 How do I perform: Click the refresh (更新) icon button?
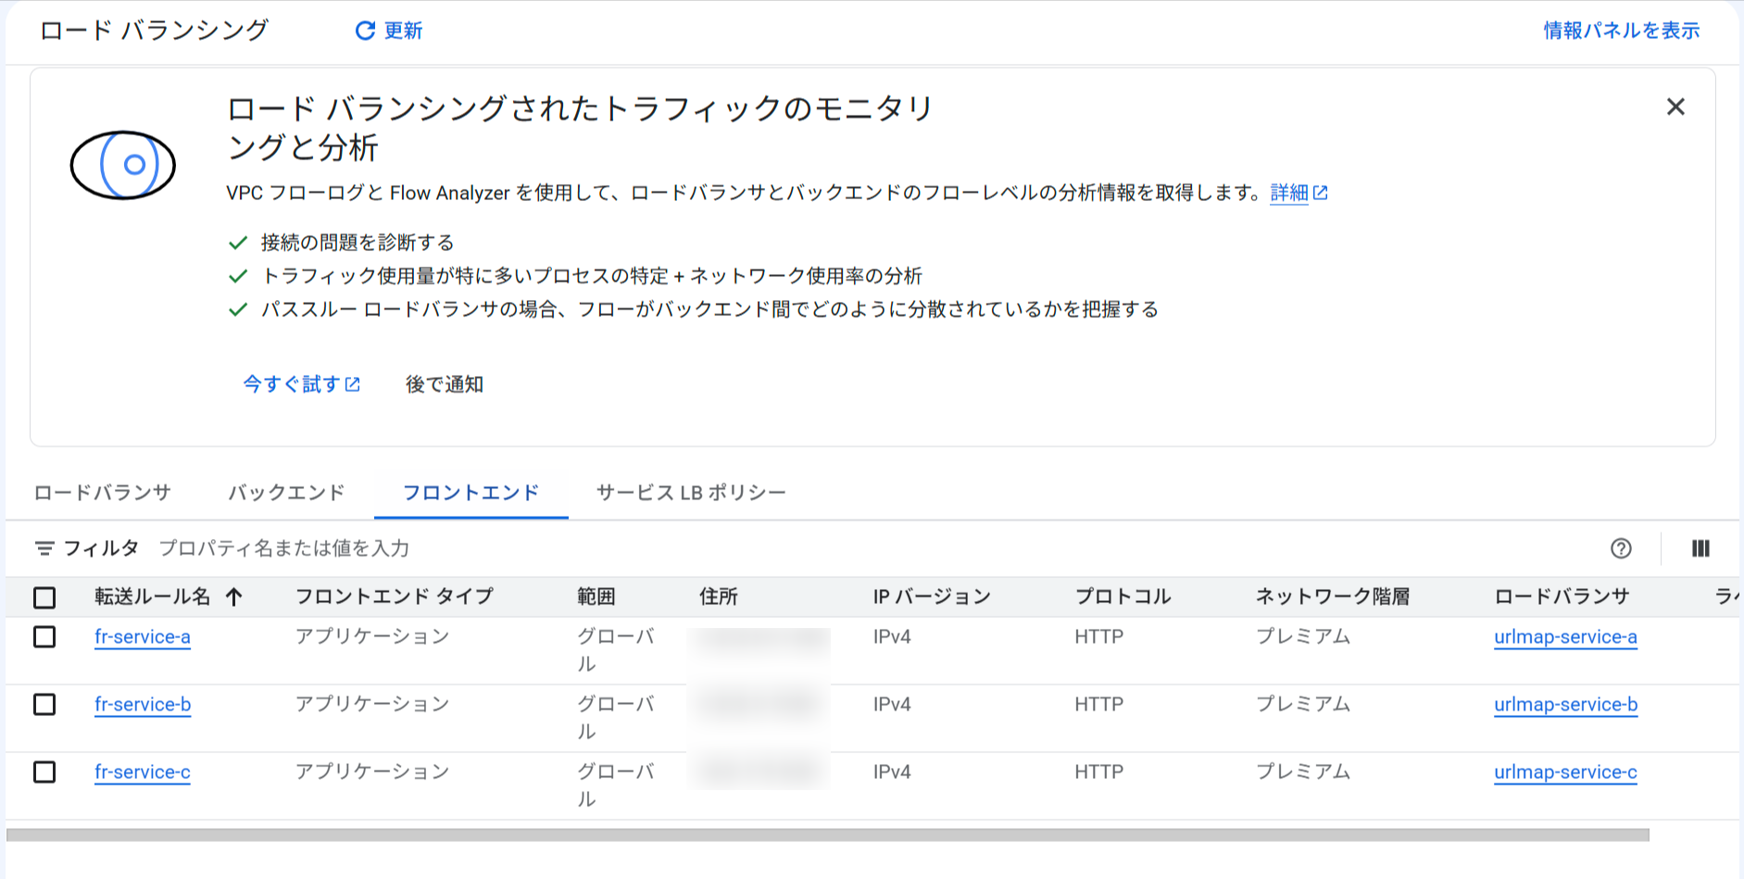click(x=388, y=31)
